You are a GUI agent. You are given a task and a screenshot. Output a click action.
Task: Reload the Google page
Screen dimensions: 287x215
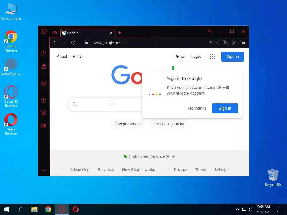point(73,43)
